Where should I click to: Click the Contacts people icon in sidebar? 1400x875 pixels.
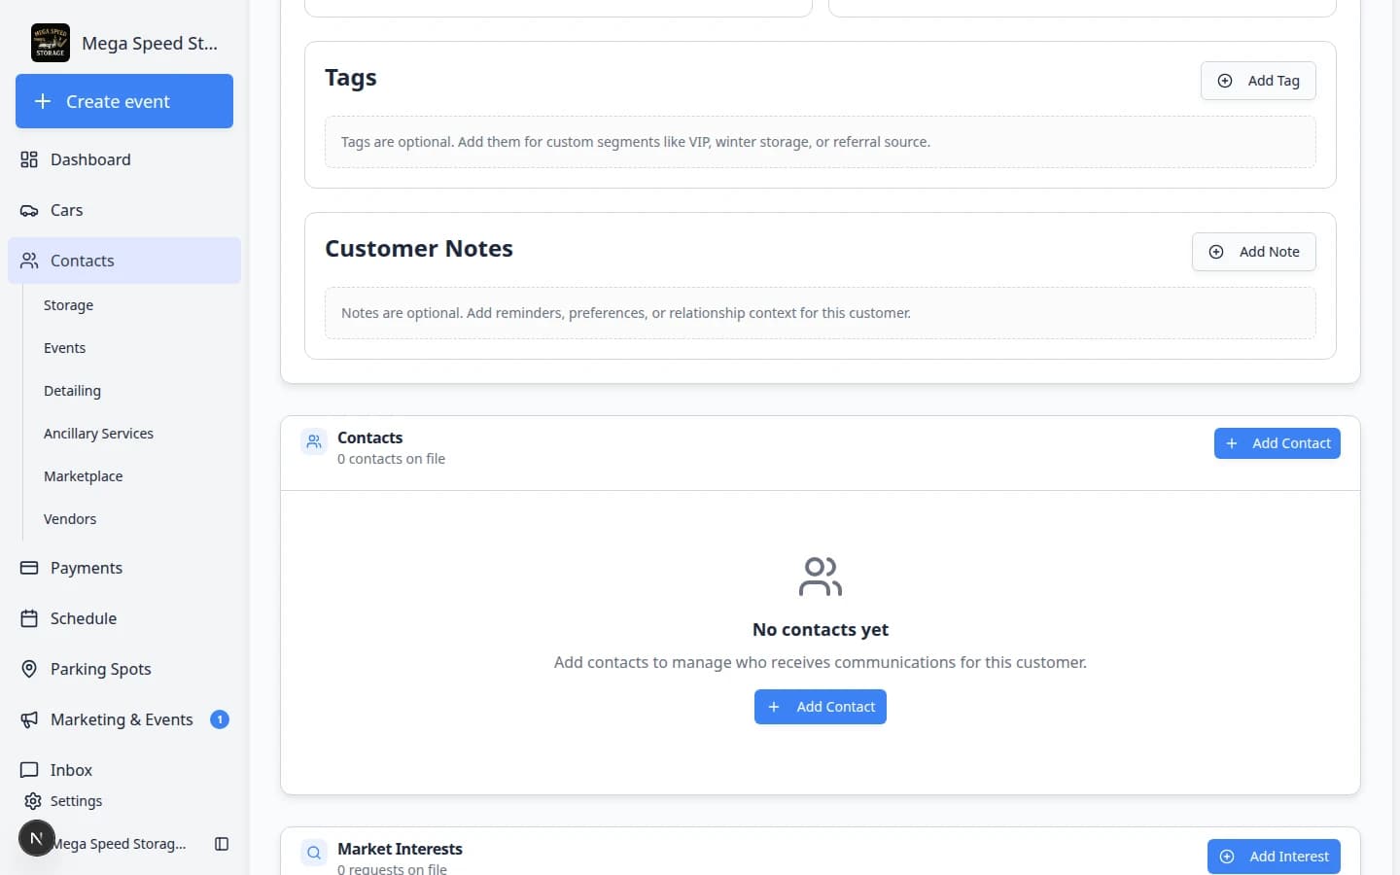coord(29,261)
